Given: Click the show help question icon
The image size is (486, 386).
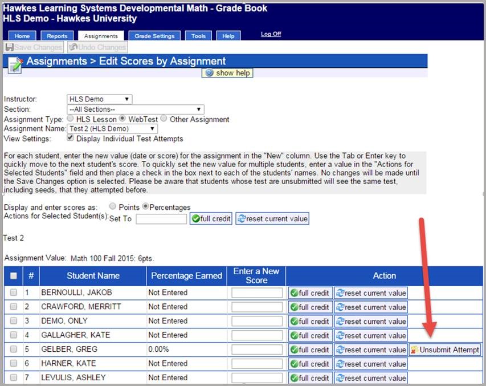Looking at the screenshot, I should (209, 73).
